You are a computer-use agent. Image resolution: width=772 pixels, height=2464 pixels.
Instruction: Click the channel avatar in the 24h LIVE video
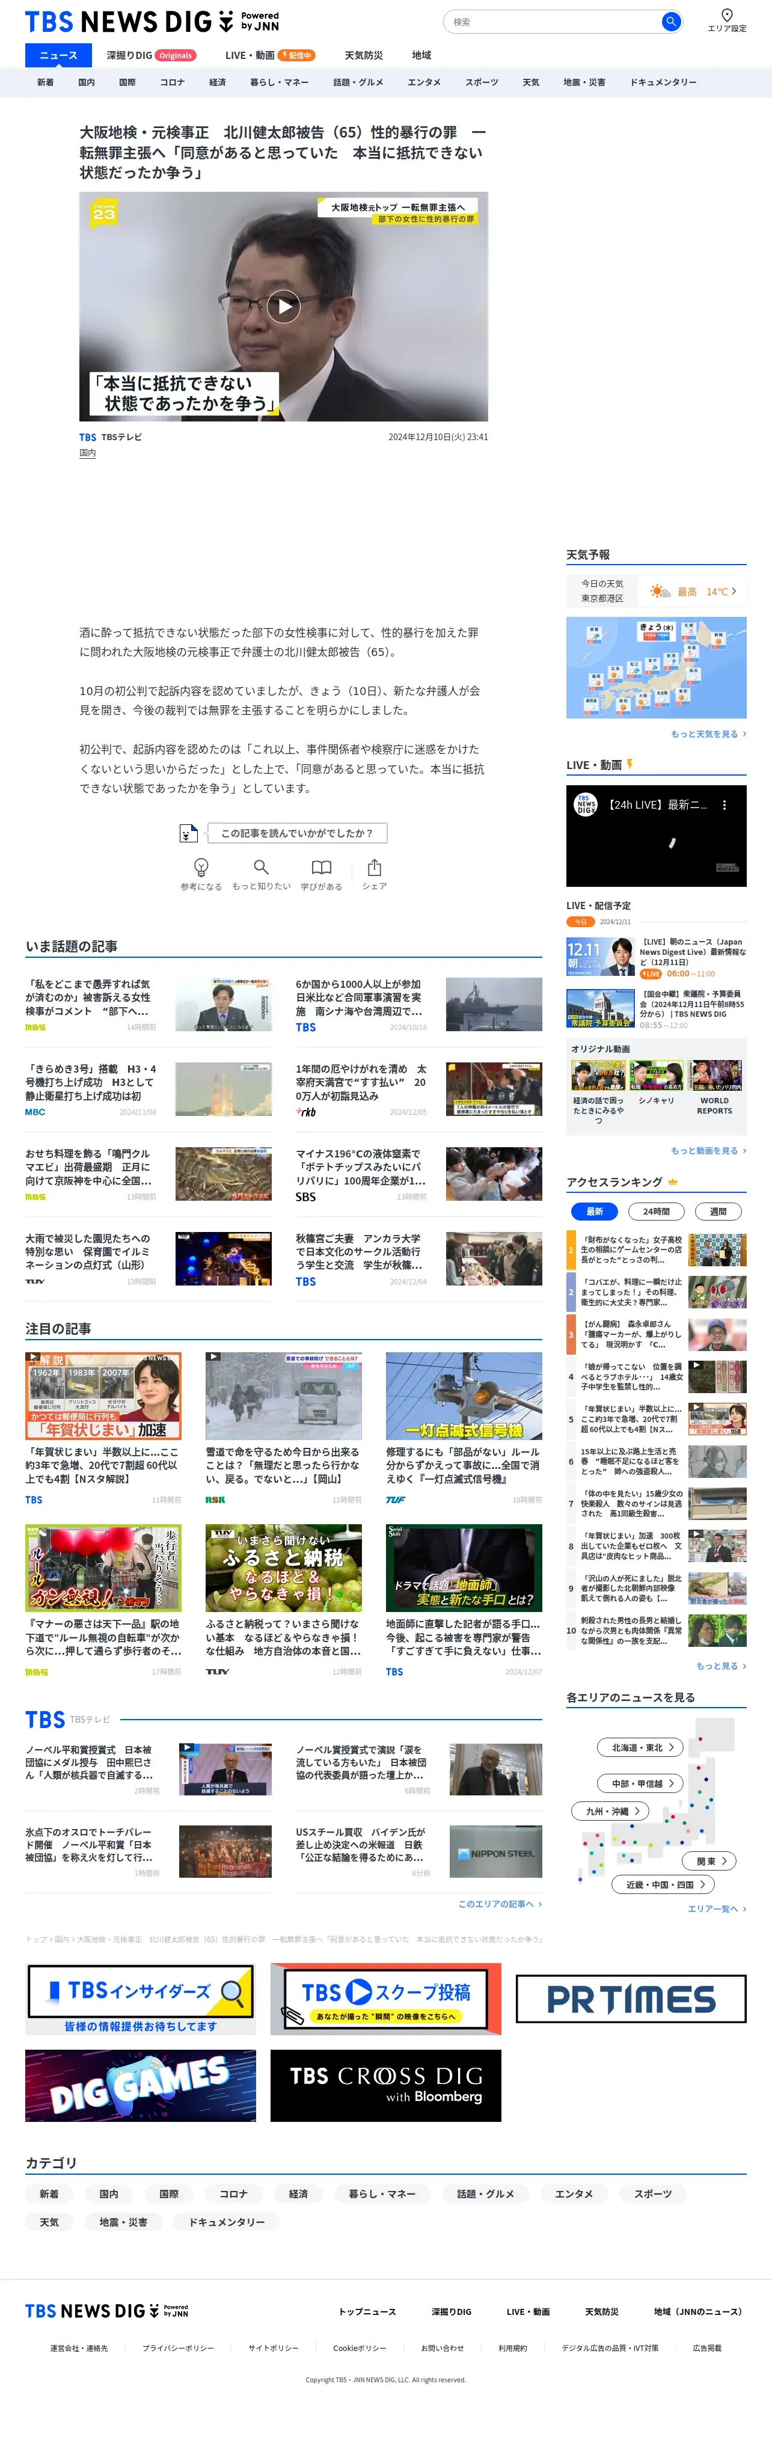(x=586, y=804)
